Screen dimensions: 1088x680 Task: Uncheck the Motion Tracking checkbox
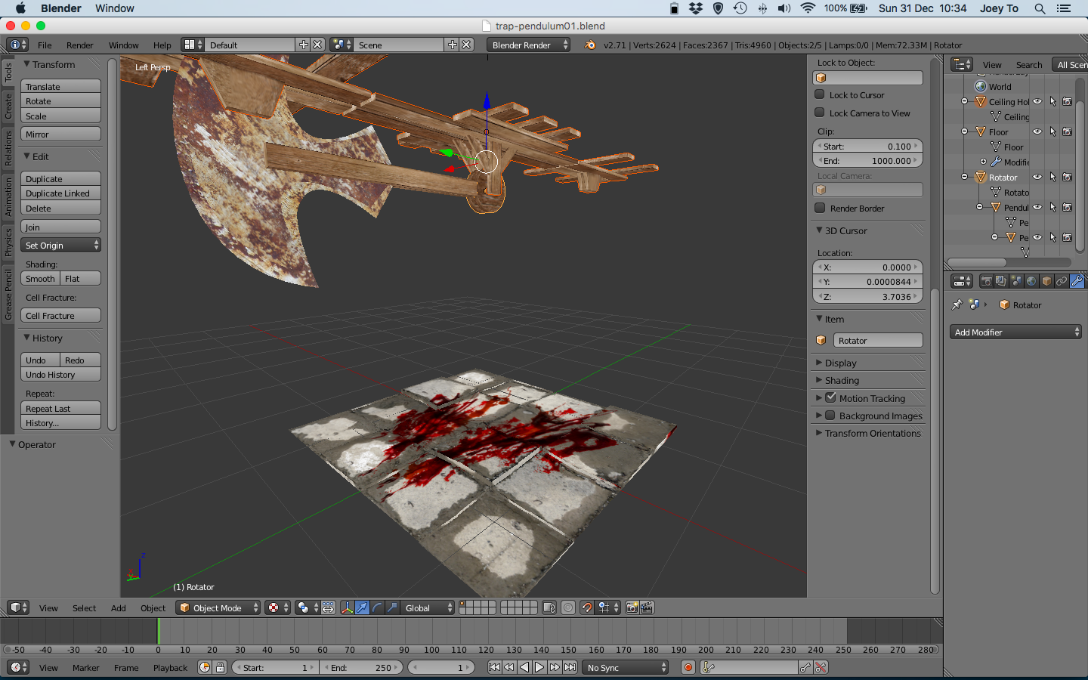(x=830, y=397)
